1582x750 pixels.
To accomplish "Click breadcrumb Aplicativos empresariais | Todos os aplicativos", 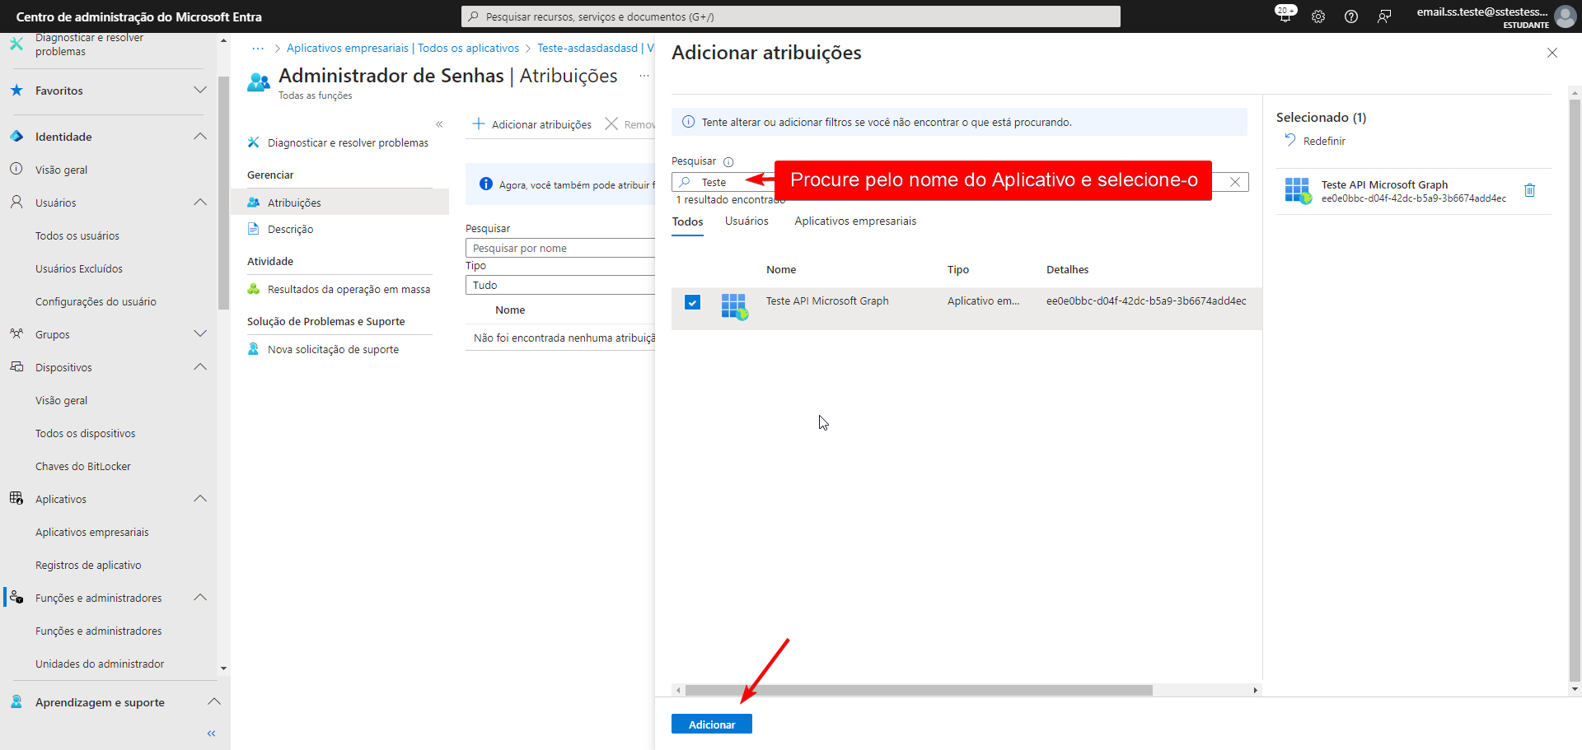I will click(403, 48).
